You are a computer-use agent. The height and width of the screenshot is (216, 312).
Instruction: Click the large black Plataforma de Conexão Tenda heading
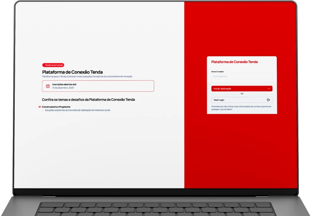[x=72, y=72]
